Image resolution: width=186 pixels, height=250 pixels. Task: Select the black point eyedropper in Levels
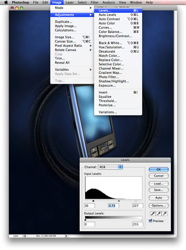[153, 213]
